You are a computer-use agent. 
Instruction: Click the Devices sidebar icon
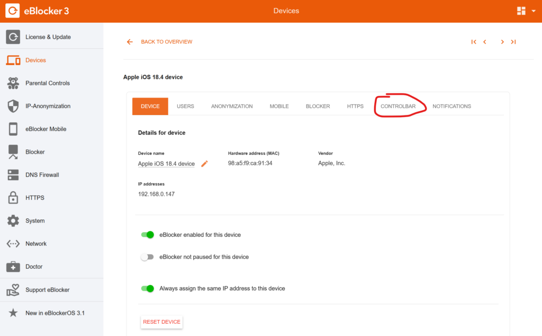(x=13, y=60)
